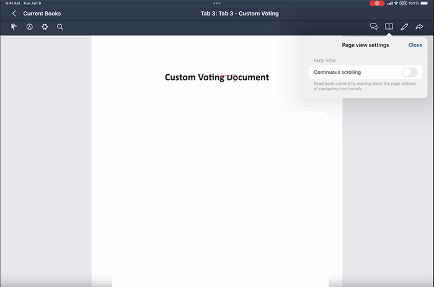The image size is (434, 287).
Task: Open the circled A annotation tool
Action: [29, 27]
